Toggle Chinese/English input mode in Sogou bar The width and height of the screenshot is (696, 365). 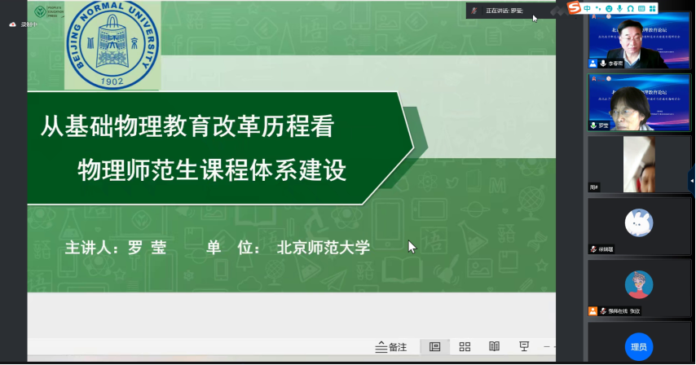point(587,7)
